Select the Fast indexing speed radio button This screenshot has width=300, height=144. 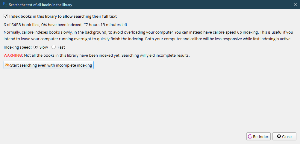(x=54, y=47)
